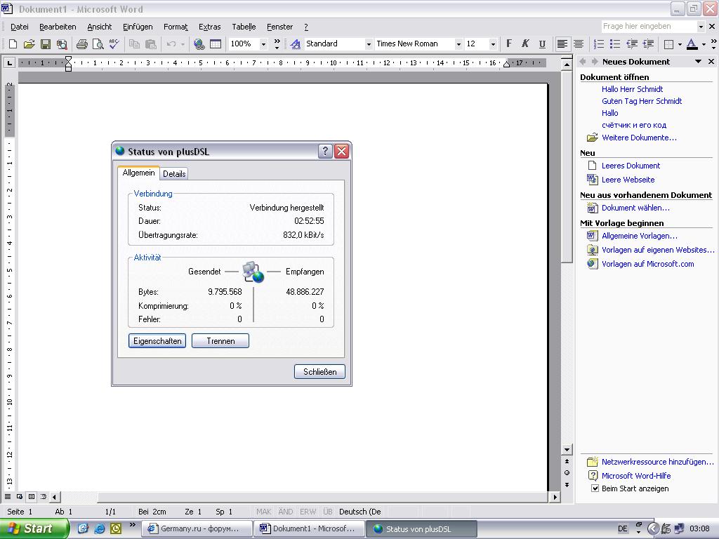Open the font color dropdown arrow
This screenshot has height=539, width=719.
coord(704,44)
